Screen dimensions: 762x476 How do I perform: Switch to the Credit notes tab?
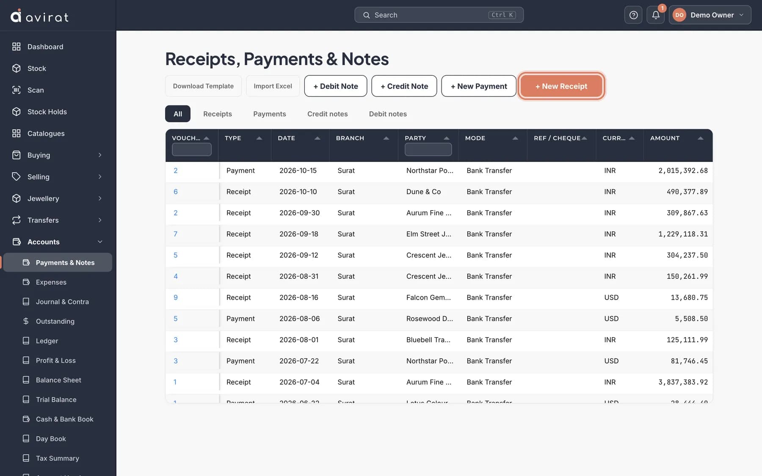click(327, 114)
